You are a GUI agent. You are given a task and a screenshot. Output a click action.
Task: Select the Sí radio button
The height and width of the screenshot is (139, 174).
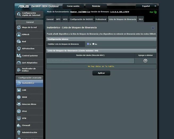[x=88, y=44]
